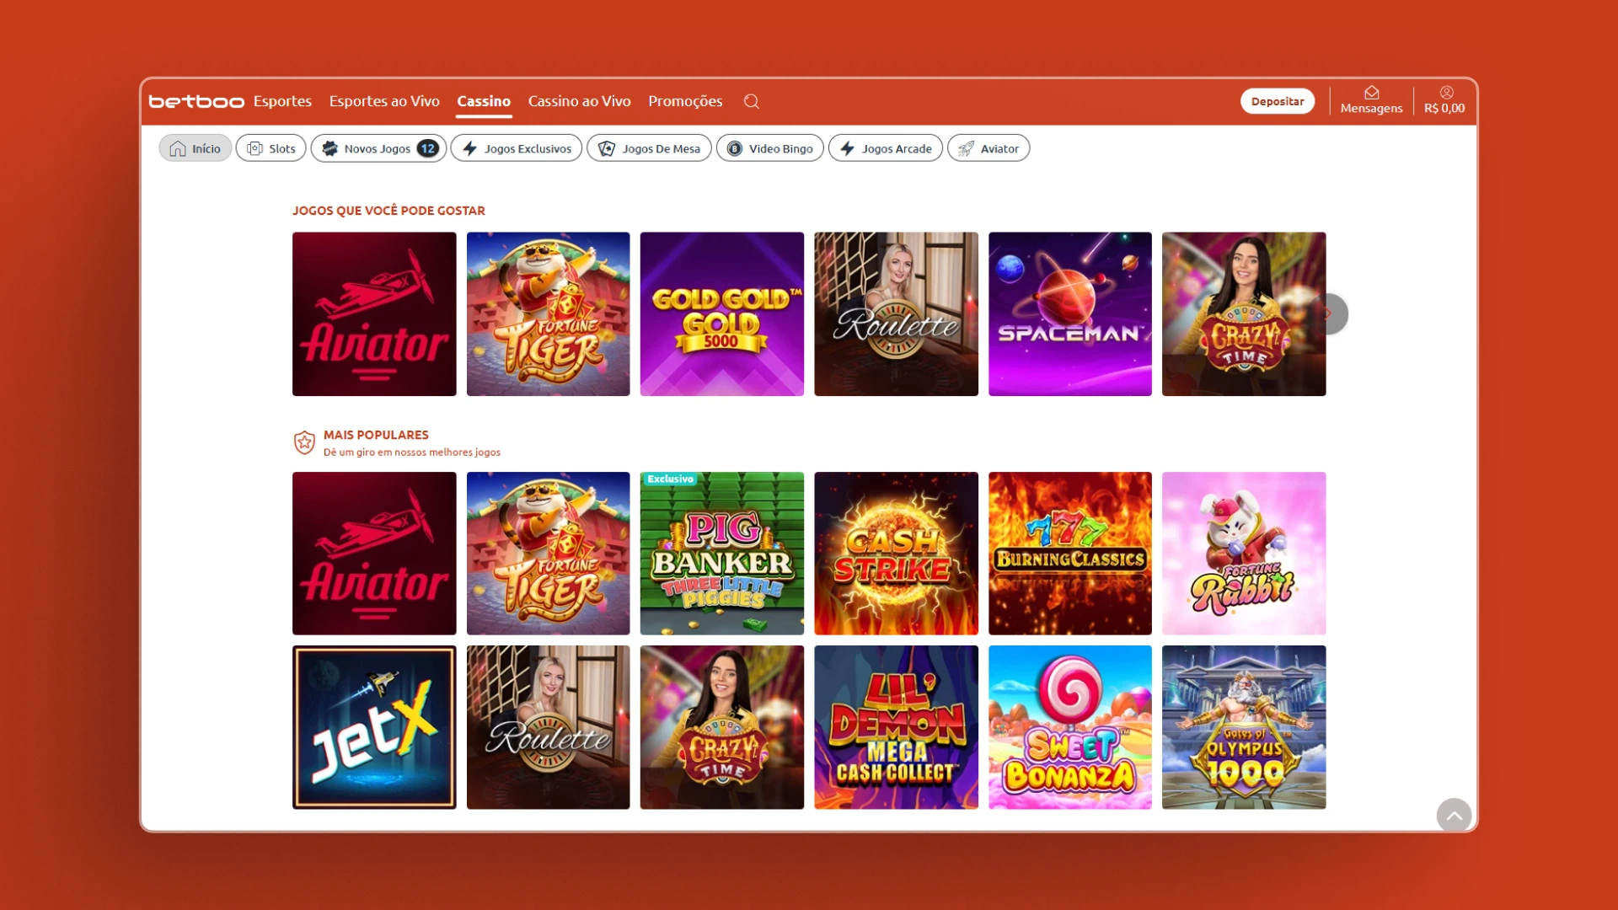Click the scroll-to-top arrow button
This screenshot has width=1618, height=910.
point(1454,816)
